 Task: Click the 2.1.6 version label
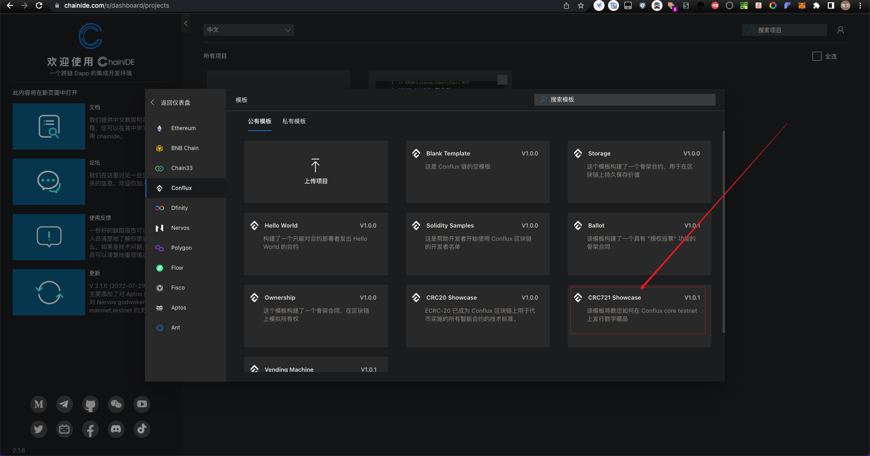[x=19, y=450]
